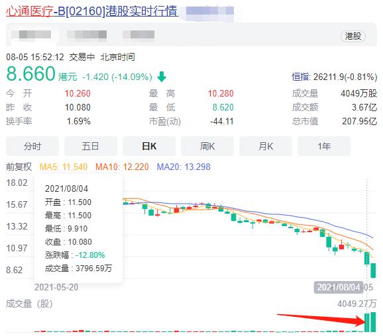
Task: Click the change value -1.420 (-14.09%)
Action: [117, 77]
